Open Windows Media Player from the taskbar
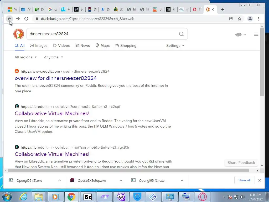This screenshot has height=202, width=269. click(x=55, y=197)
